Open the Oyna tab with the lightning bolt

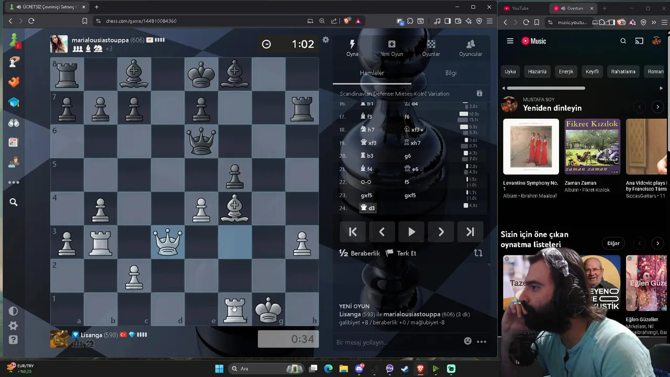[352, 48]
